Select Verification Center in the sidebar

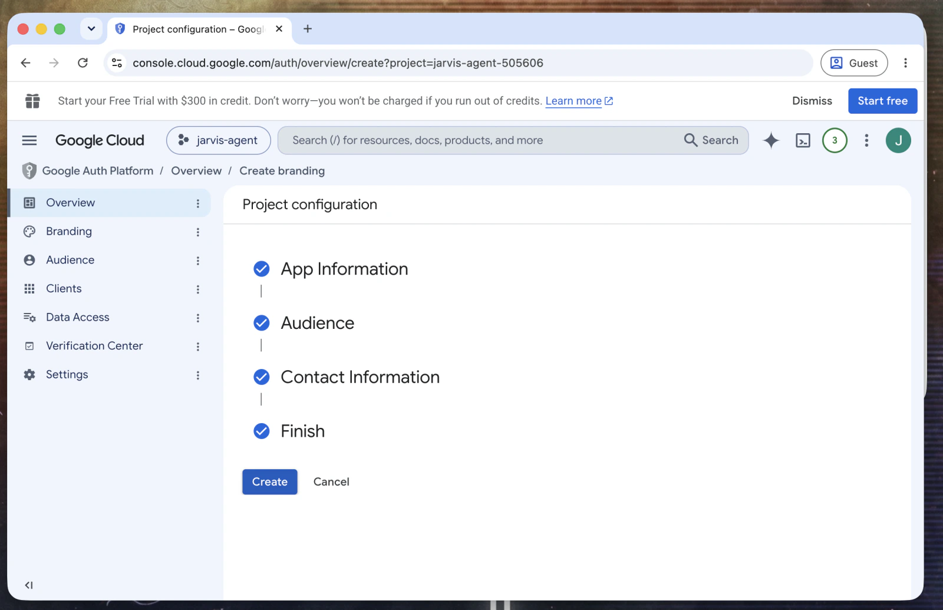[x=110, y=346]
